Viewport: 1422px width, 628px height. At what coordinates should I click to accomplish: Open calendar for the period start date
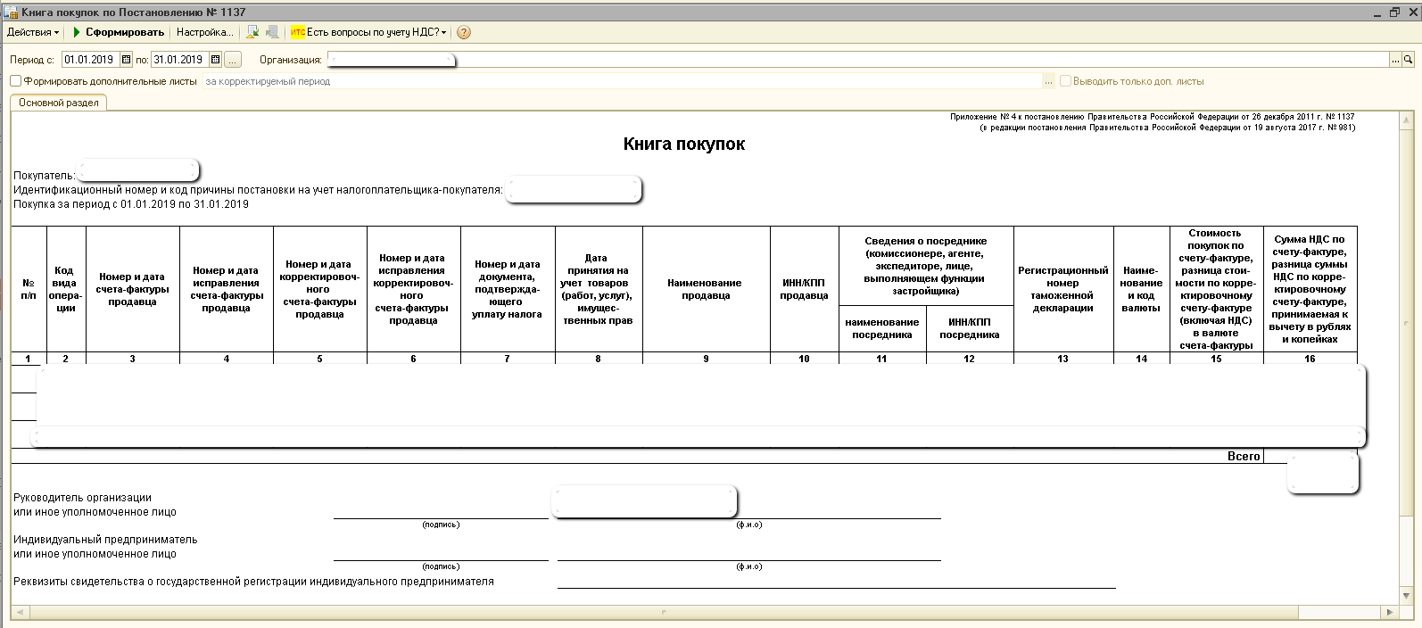(126, 60)
